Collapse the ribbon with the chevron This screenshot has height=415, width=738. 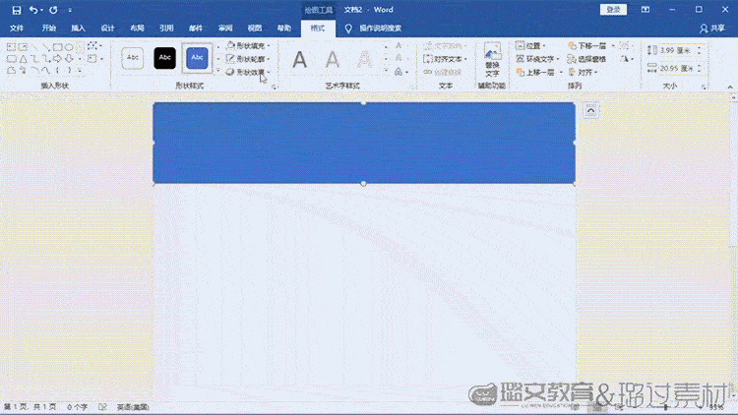[x=730, y=88]
